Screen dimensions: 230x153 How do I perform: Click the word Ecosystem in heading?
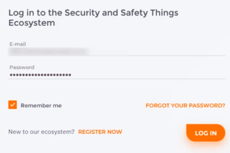coord(31,23)
